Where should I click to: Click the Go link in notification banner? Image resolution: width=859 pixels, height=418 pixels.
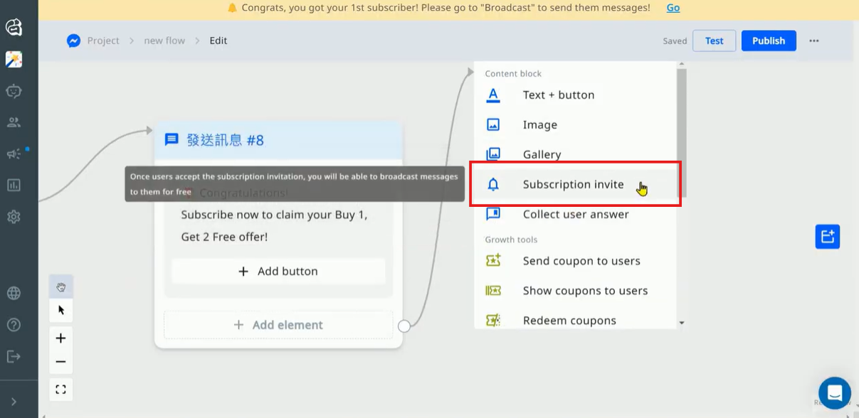[x=673, y=8]
